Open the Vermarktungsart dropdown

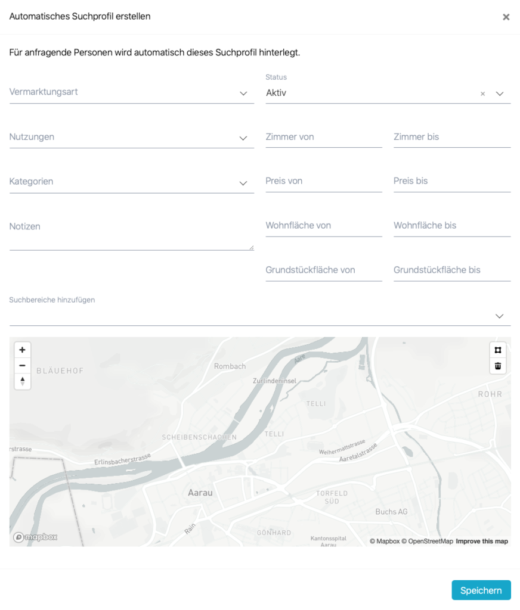131,92
